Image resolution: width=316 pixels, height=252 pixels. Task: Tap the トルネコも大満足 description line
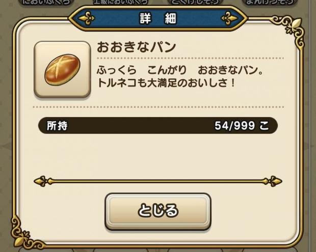coord(166,83)
